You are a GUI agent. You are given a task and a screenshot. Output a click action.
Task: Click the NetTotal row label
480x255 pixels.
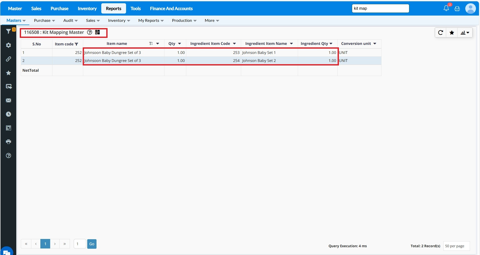click(x=31, y=70)
